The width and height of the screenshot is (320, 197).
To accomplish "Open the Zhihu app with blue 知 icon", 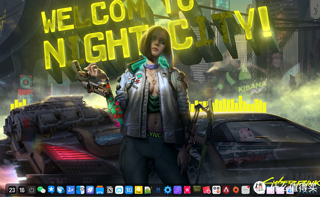I will [x=129, y=190].
